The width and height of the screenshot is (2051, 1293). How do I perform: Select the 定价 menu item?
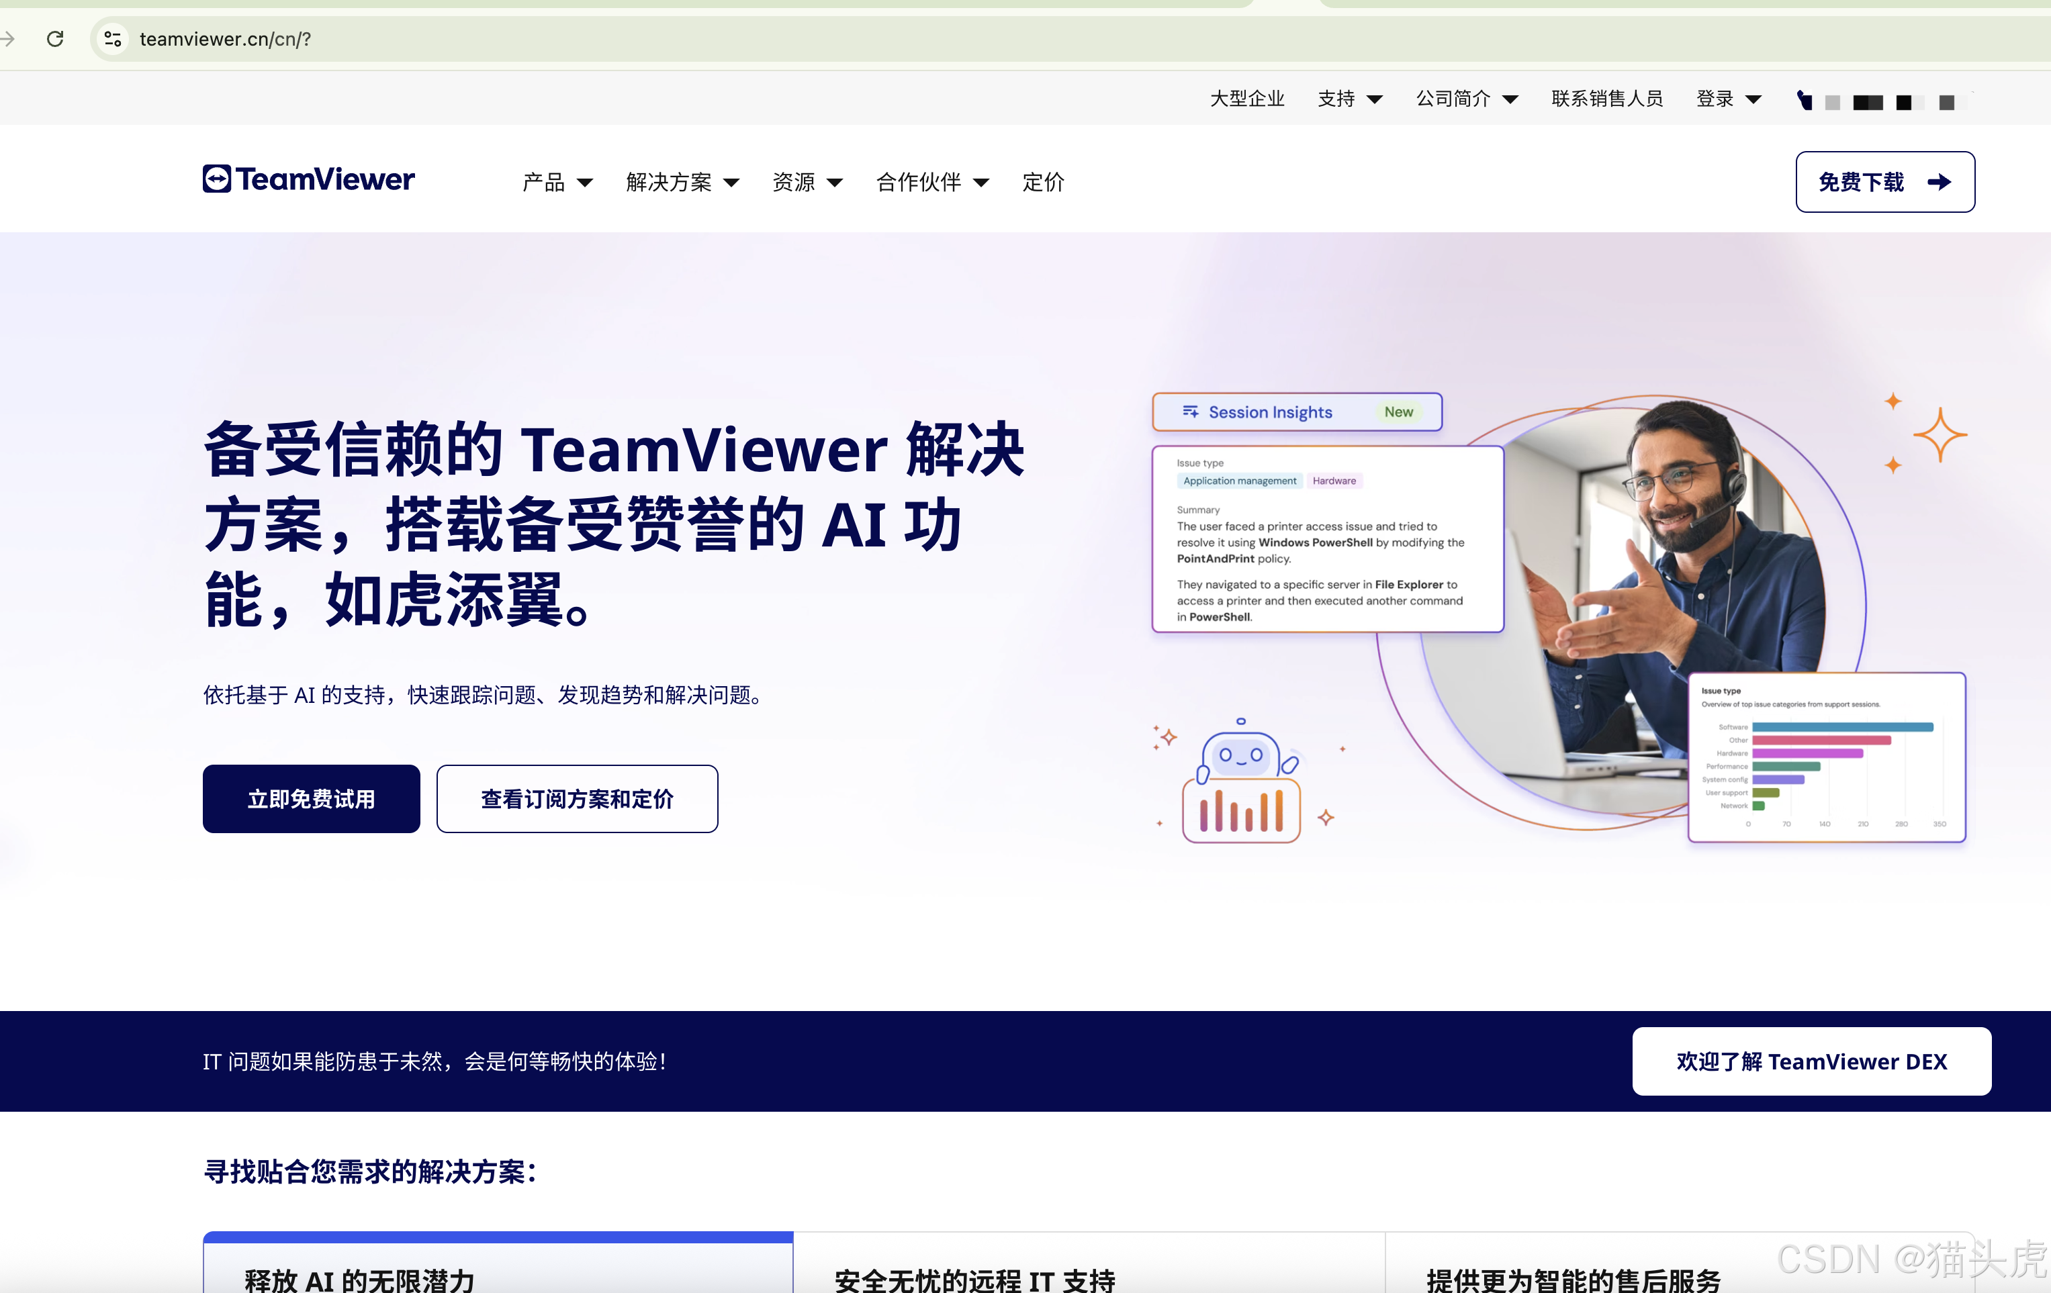1042,181
